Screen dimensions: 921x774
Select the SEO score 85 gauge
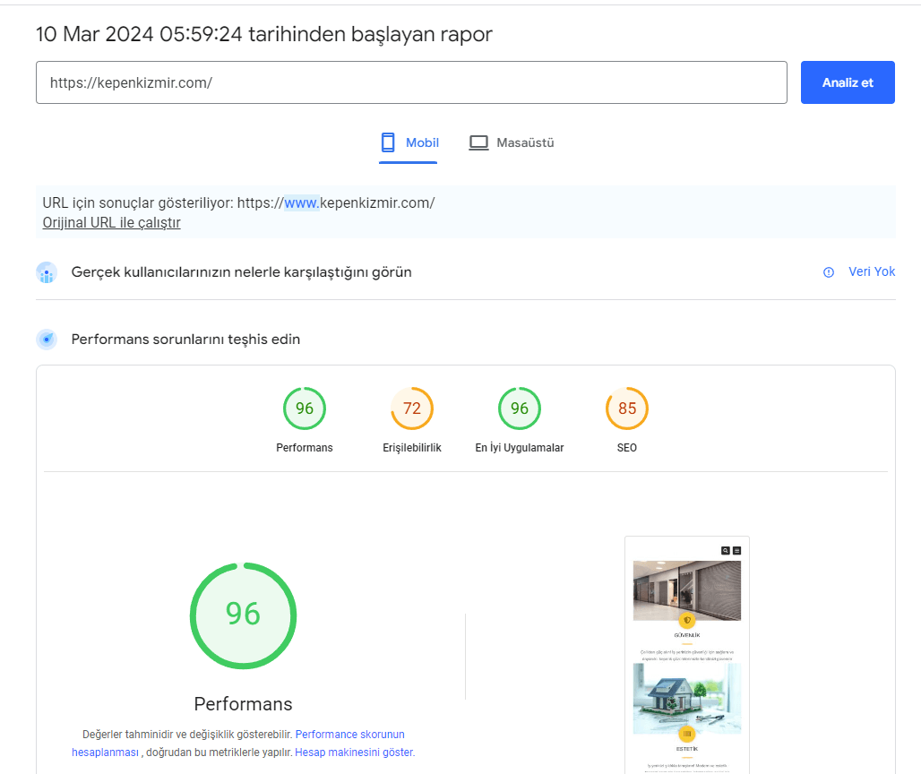click(627, 408)
